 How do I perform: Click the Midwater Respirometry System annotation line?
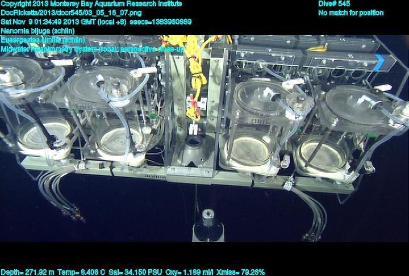click(93, 49)
